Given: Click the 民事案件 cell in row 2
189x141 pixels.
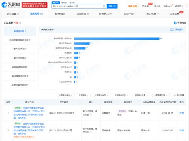Looking at the screenshot, I should pyautogui.click(x=106, y=130).
